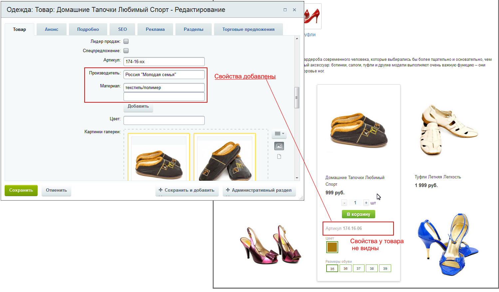Open the blue high-heel sandals image
The height and width of the screenshot is (292, 499).
448,245
